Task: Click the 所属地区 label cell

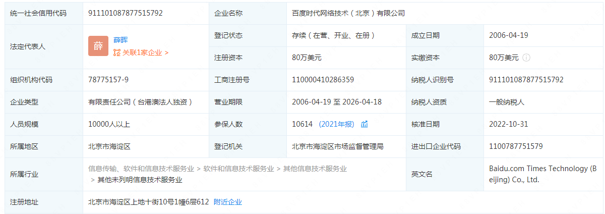Action: [x=44, y=146]
